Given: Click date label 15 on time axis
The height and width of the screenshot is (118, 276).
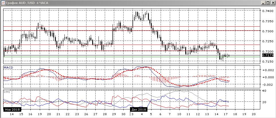Looking at the screenshot, I should [21, 114].
